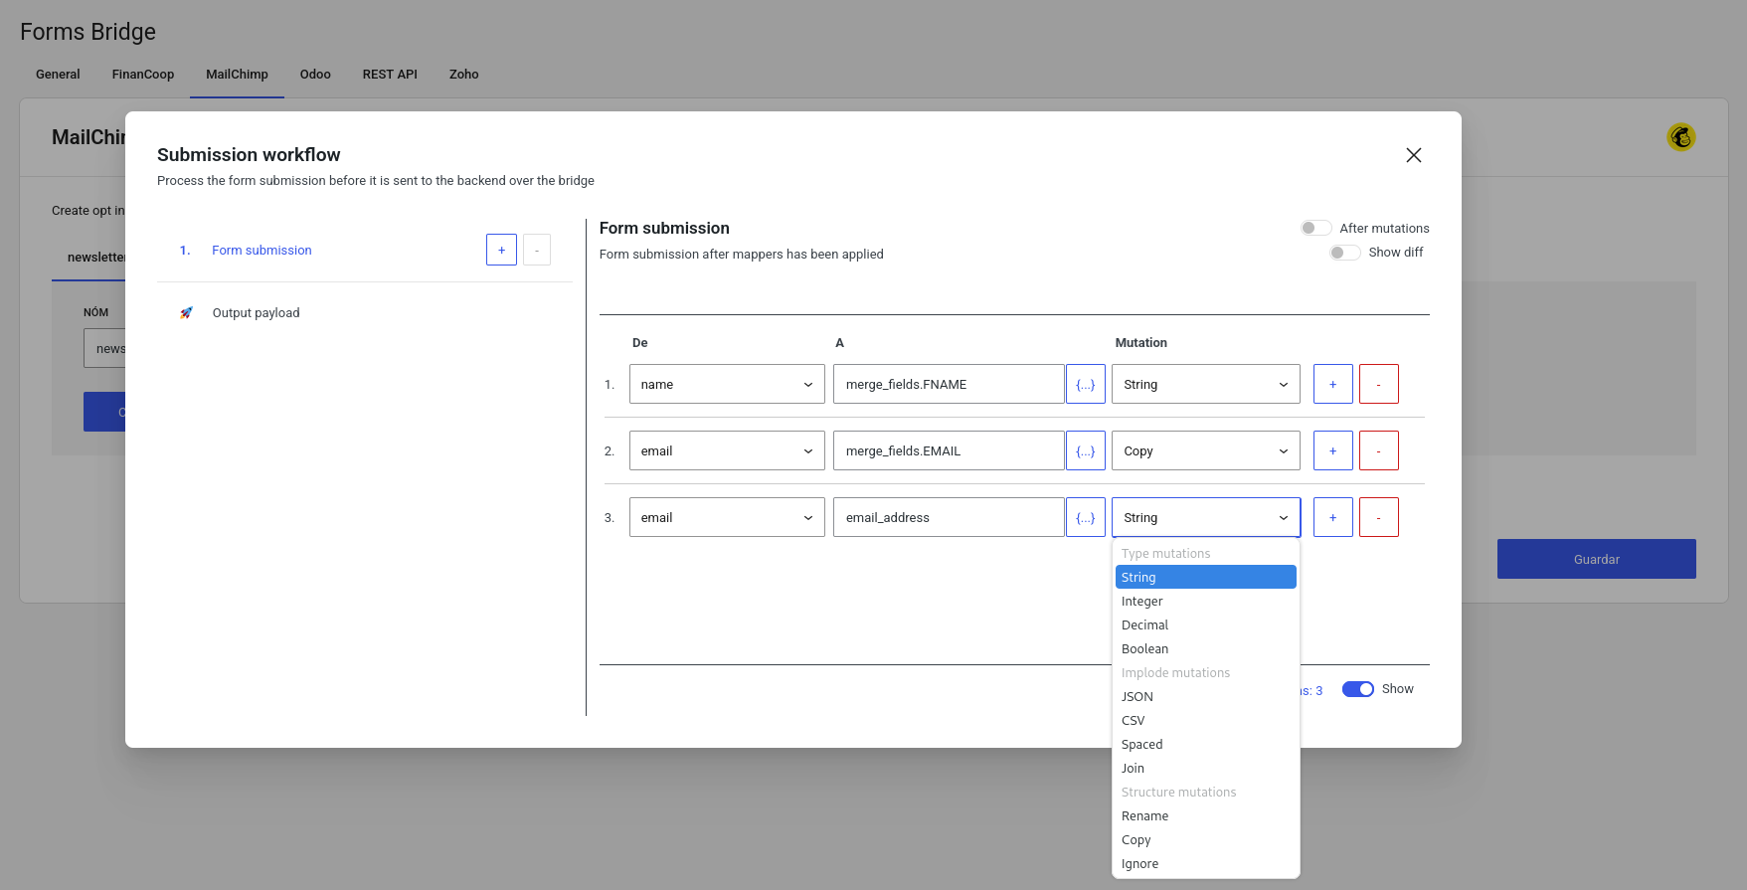Open the De dropdown in row 3
This screenshot has width=1747, height=890.
click(x=727, y=517)
